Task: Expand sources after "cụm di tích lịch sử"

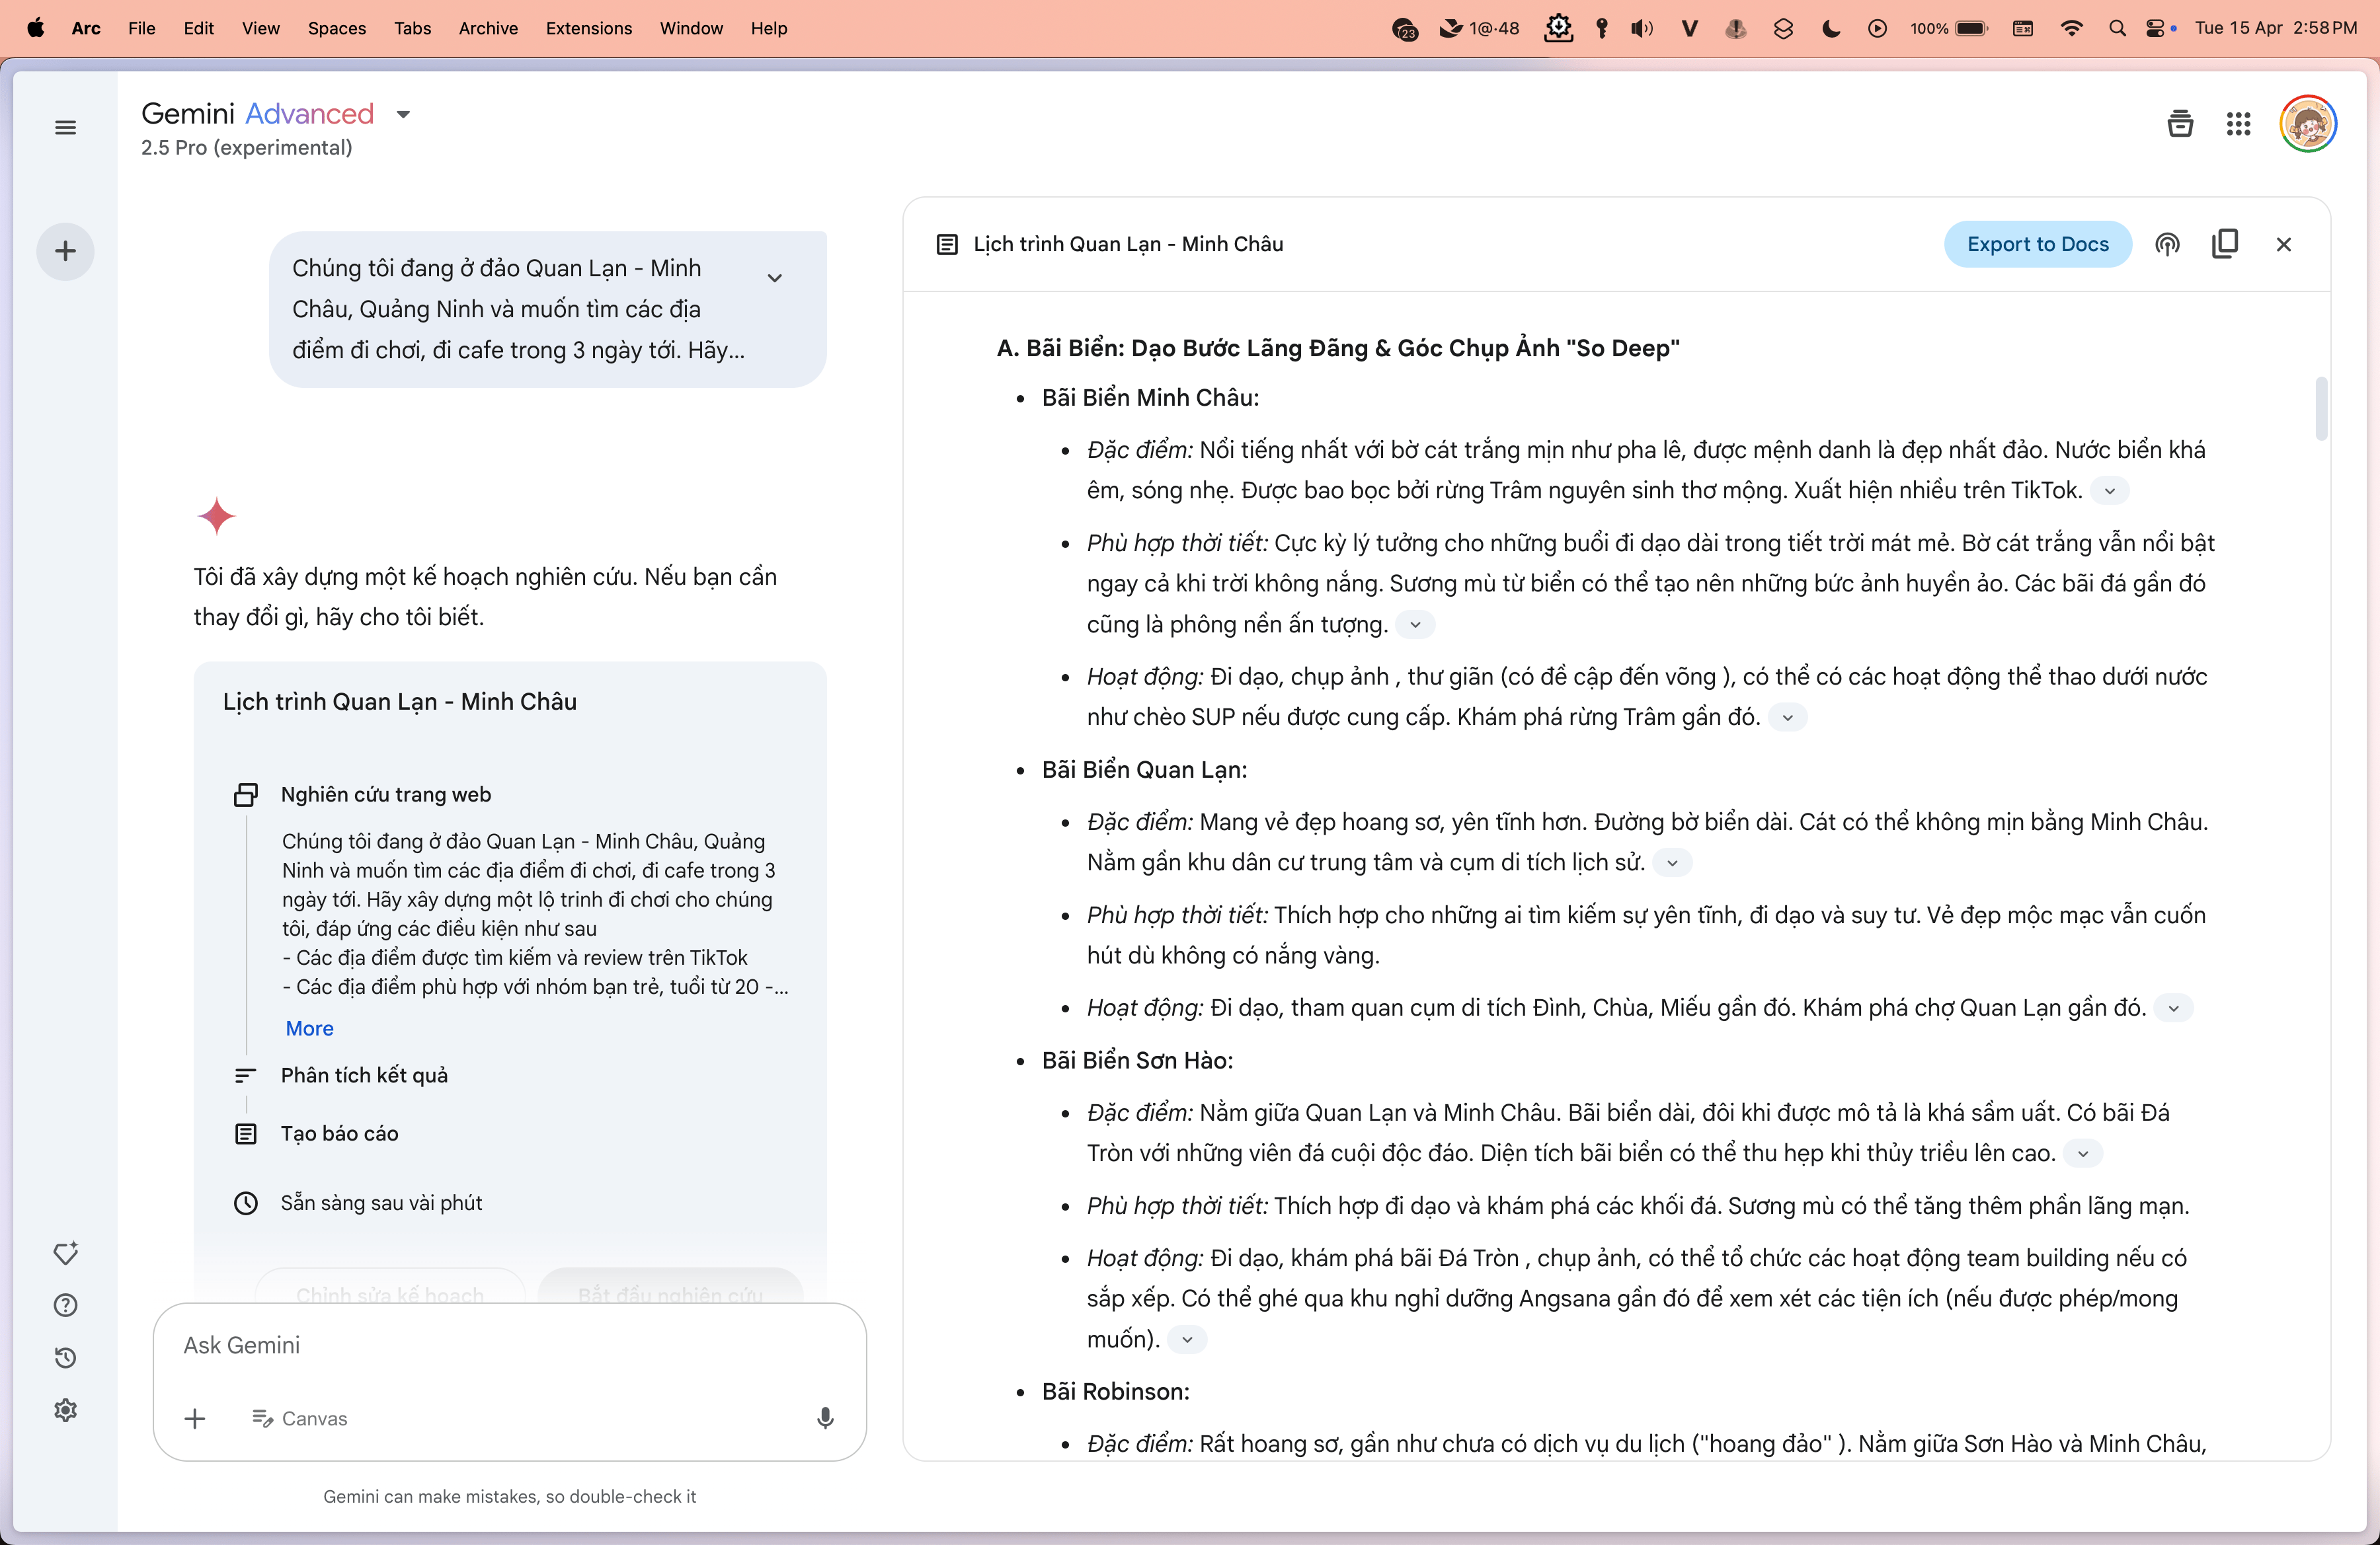Action: [x=1672, y=862]
